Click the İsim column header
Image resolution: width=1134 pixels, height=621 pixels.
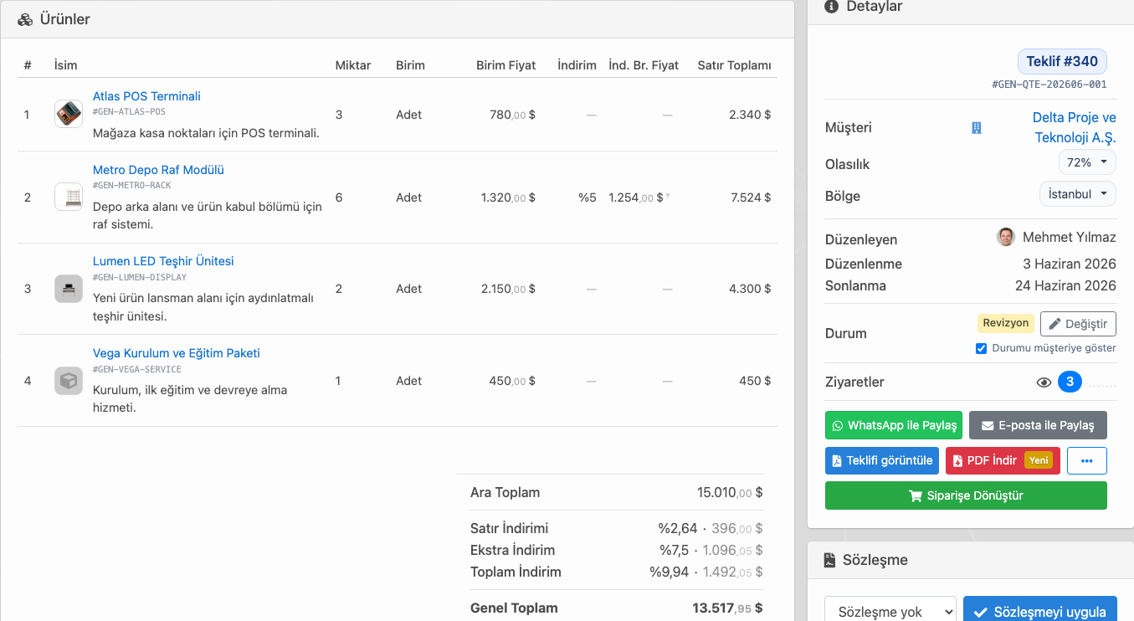[65, 65]
